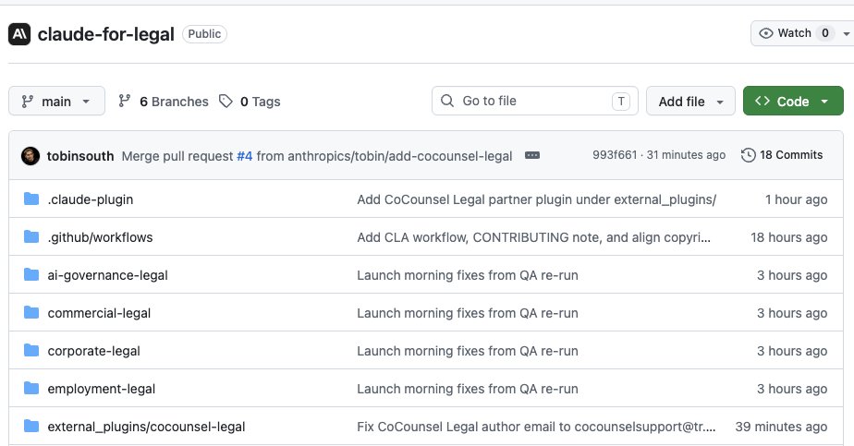Open the .claude-plugin folder
854x446 pixels.
91,199
